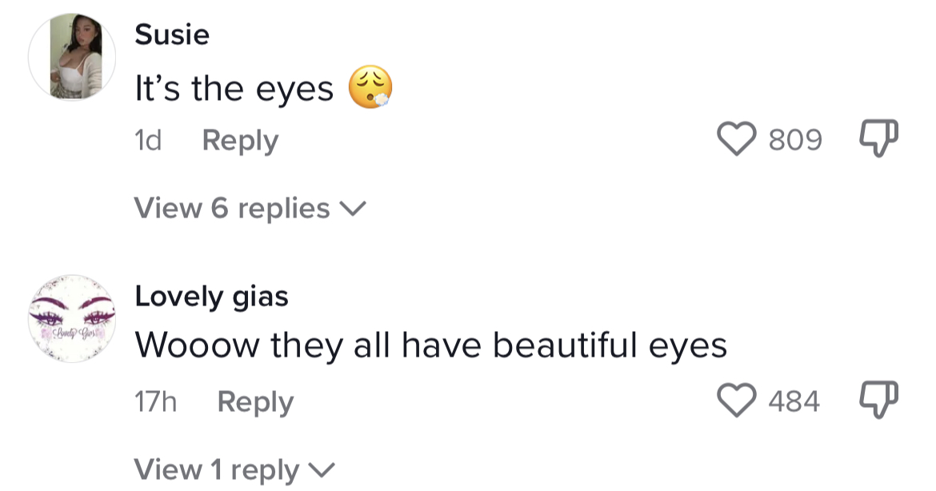Click chevron next to View 6 replies
The image size is (936, 491).
pos(352,209)
